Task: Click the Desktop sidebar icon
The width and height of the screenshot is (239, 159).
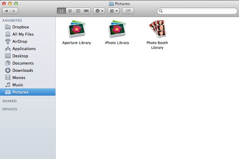Action: pos(8,56)
